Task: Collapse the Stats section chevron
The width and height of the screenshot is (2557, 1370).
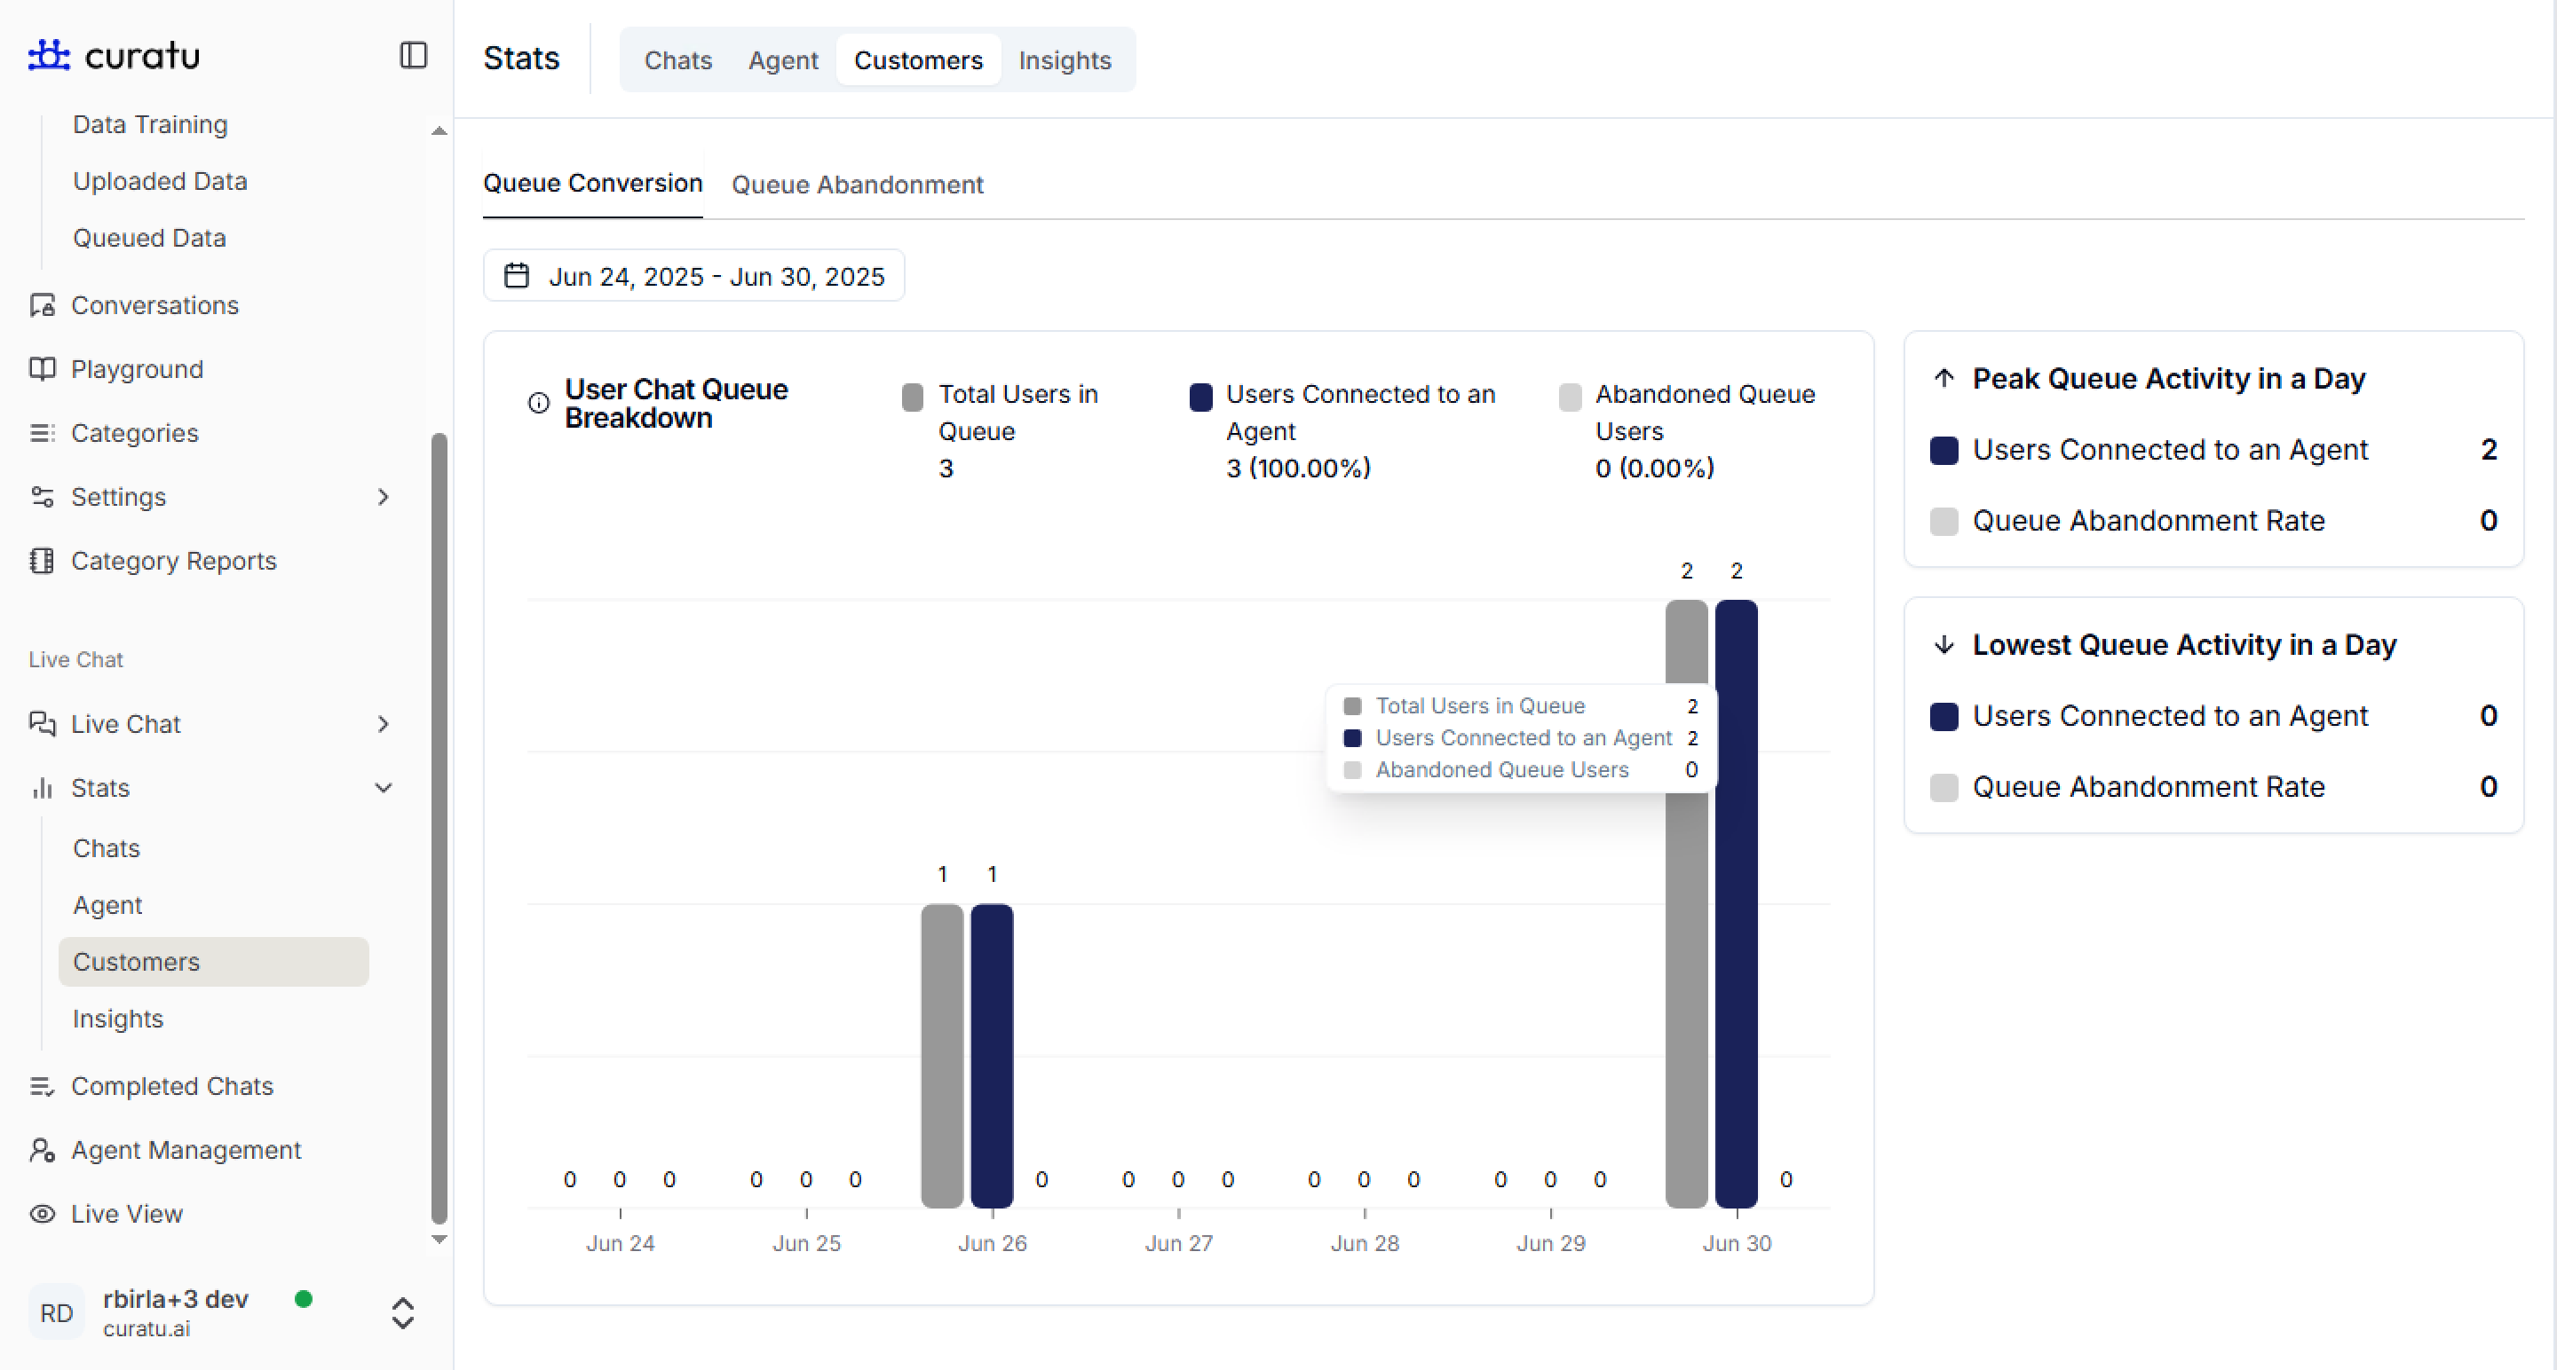Action: (x=384, y=788)
